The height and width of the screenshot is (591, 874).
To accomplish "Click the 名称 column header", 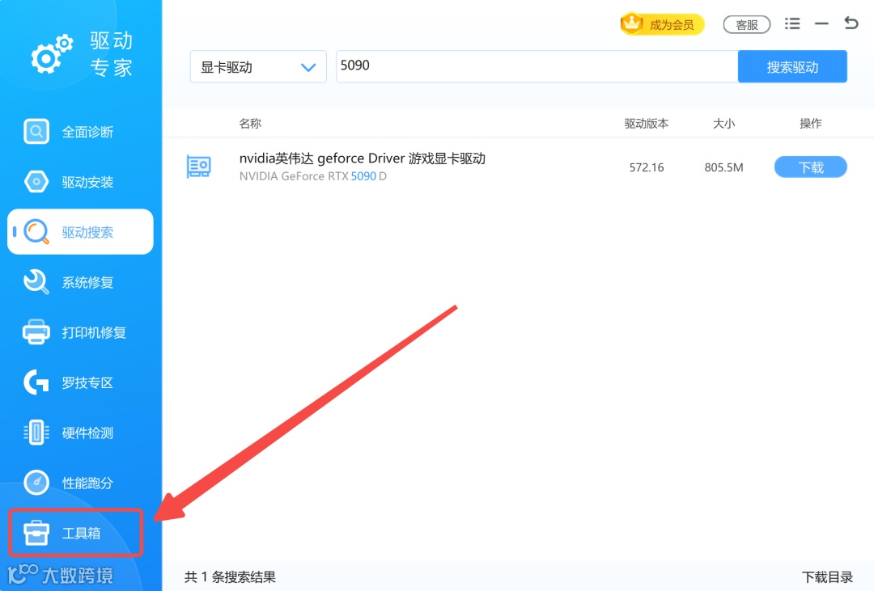I will (250, 123).
